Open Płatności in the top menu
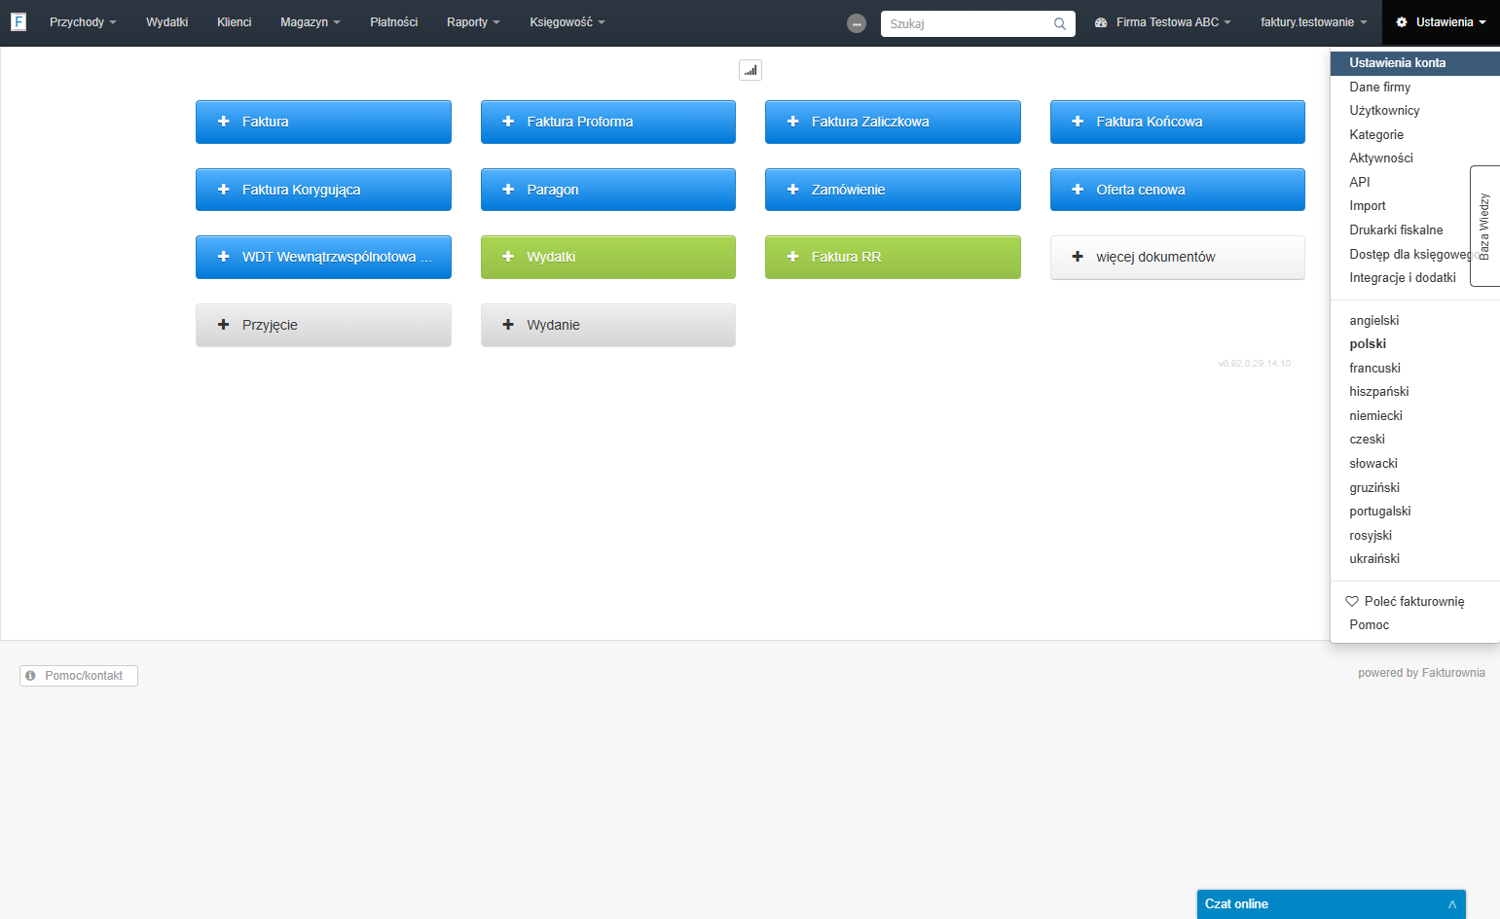This screenshot has width=1500, height=919. (x=393, y=22)
